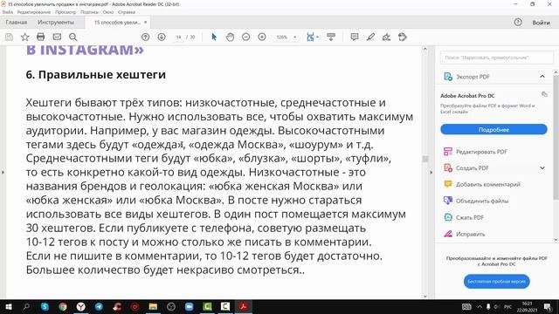Open Zoom from the taskbar
Screen dimensions: 559x314
point(189,306)
